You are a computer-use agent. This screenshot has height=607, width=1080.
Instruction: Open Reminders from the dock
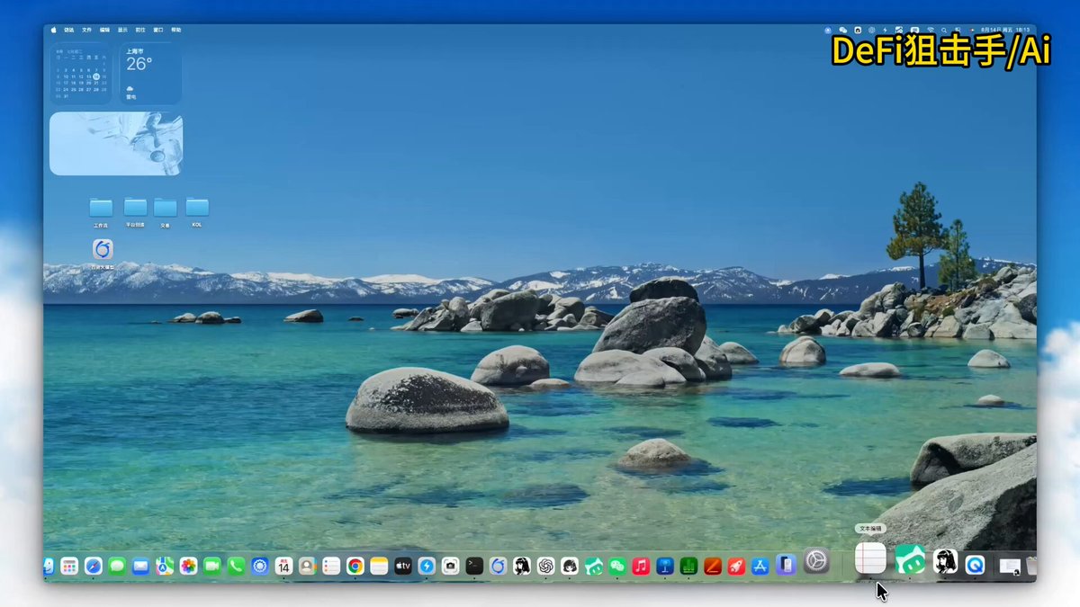click(x=331, y=566)
